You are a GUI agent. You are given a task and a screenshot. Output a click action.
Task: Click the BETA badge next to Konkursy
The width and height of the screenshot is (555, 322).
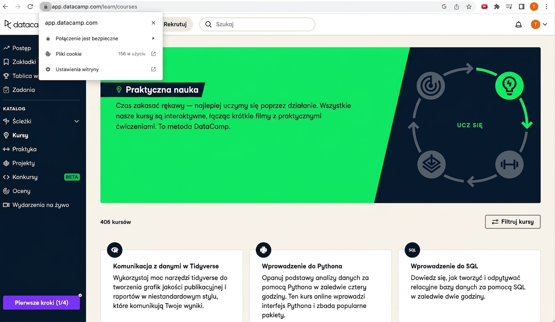(72, 177)
